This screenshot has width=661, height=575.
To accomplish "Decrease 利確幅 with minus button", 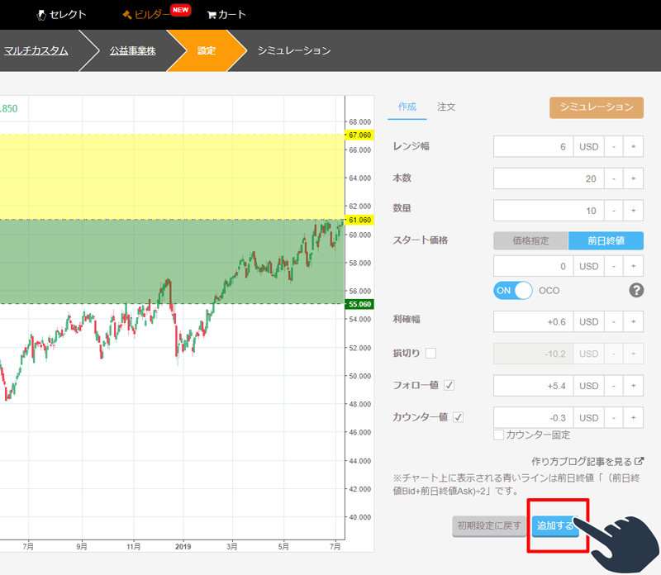I will [x=614, y=321].
